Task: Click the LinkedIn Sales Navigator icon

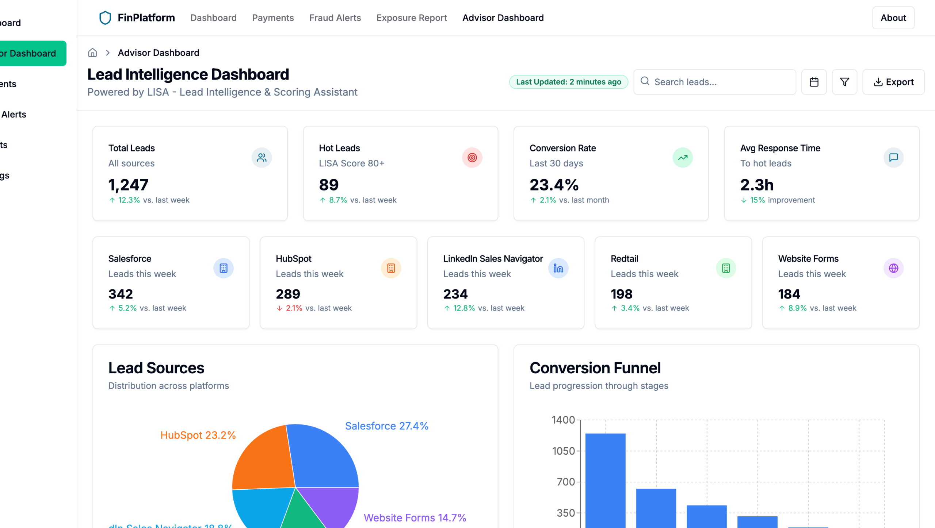Action: point(558,268)
